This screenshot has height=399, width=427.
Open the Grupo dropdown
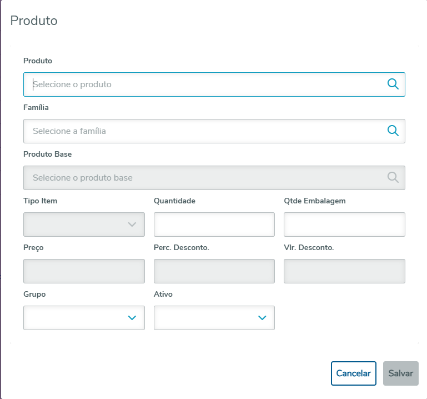[78, 318]
